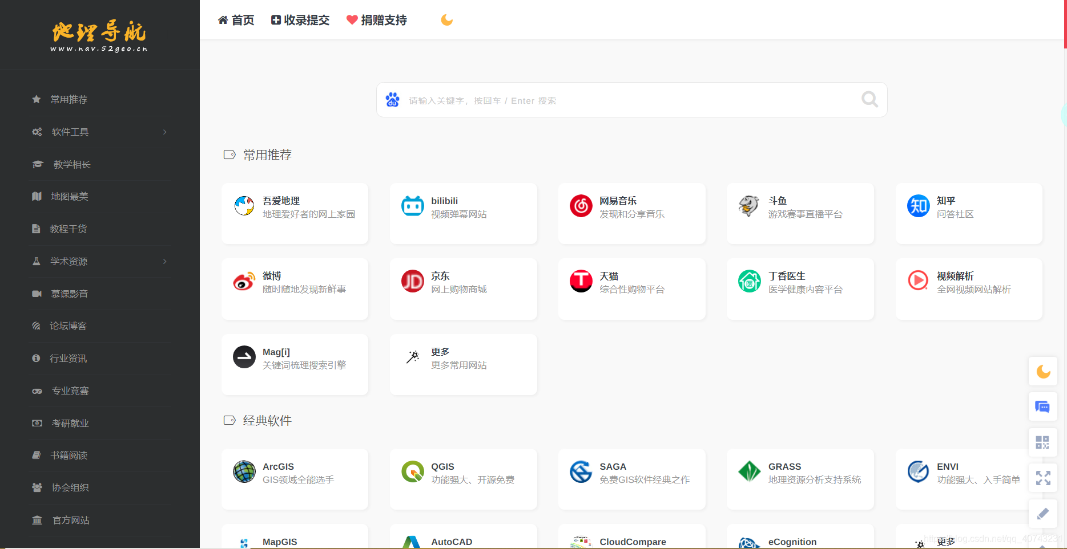The image size is (1067, 549).
Task: Click the GRASS green logo icon
Action: [750, 471]
